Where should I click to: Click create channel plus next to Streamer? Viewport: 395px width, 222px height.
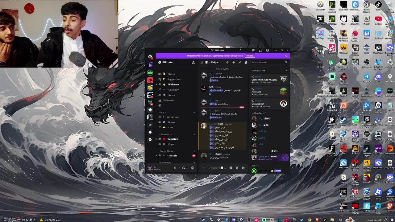pos(194,134)
